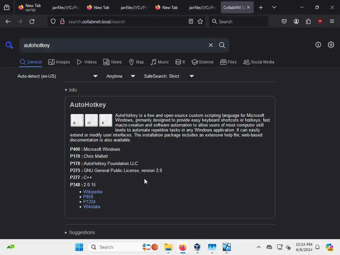Select the Social Media search category

tap(259, 62)
